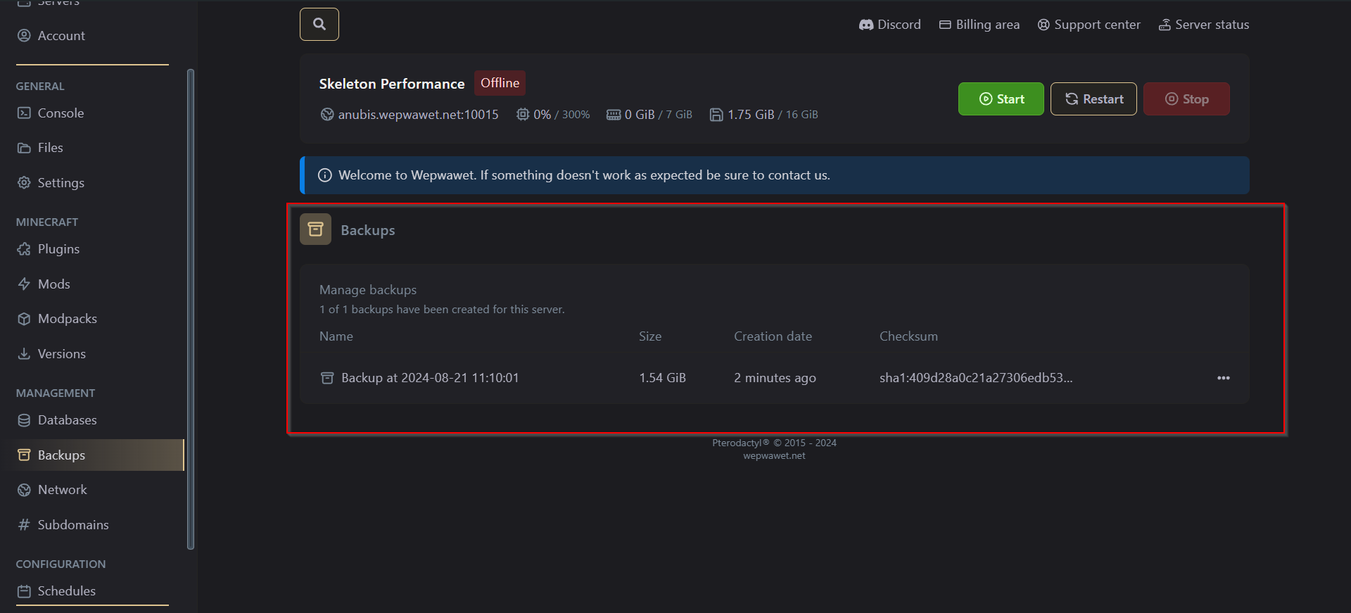This screenshot has width=1351, height=613.
Task: Click the wepwawet.net footer text
Action: (x=774, y=456)
